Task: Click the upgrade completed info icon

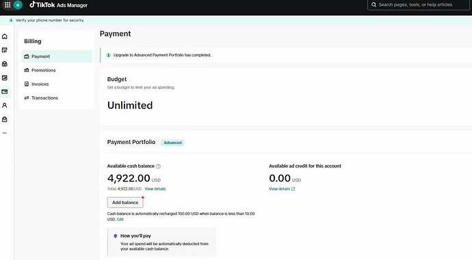Action: 109,55
